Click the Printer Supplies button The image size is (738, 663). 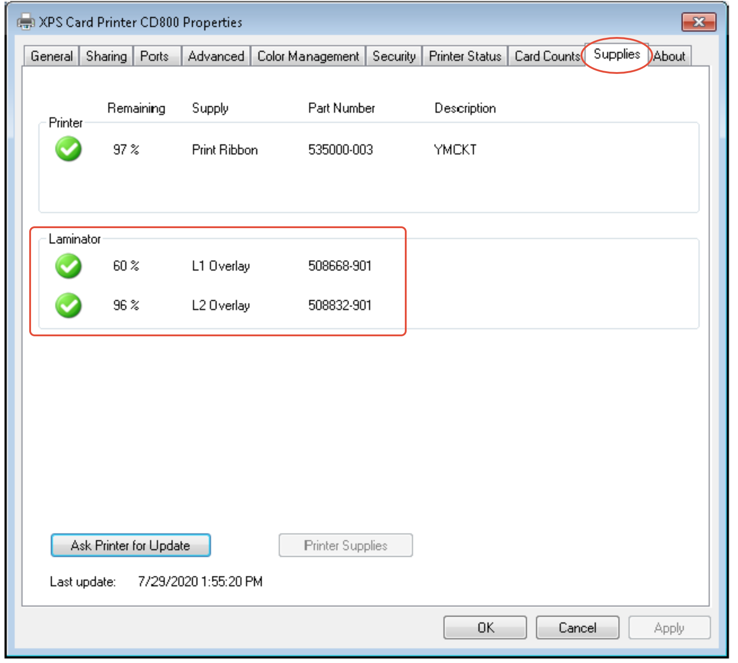pyautogui.click(x=345, y=545)
